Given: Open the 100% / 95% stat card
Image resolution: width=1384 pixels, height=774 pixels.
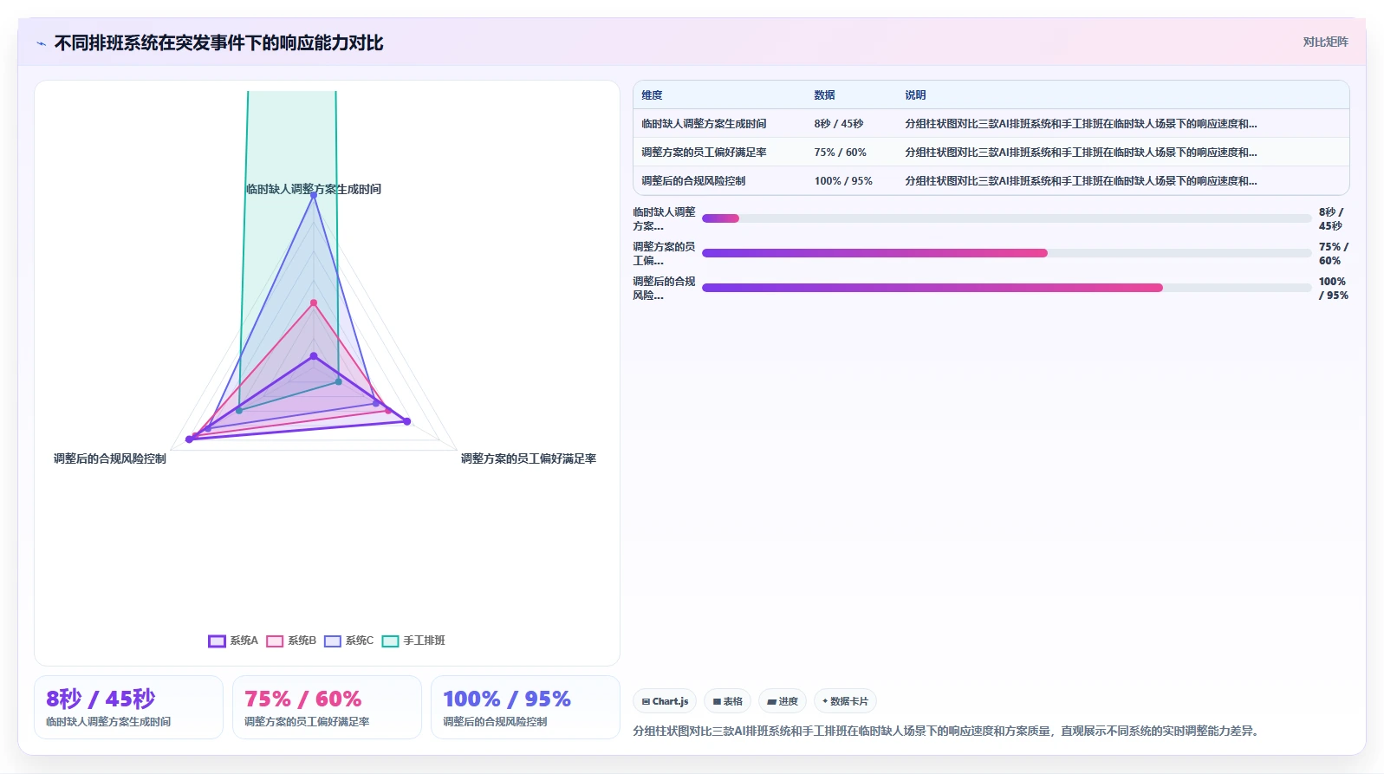Looking at the screenshot, I should pyautogui.click(x=525, y=707).
